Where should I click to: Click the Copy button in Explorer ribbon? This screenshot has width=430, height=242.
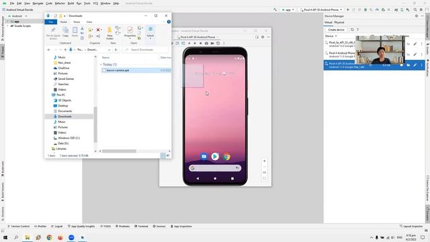pyautogui.click(x=66, y=32)
